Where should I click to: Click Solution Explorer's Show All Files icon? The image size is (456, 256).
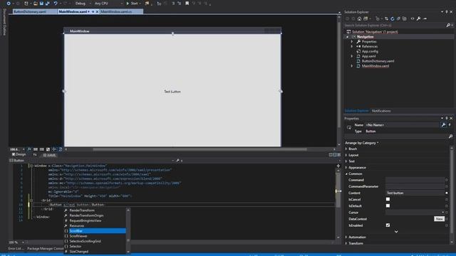[x=404, y=18]
